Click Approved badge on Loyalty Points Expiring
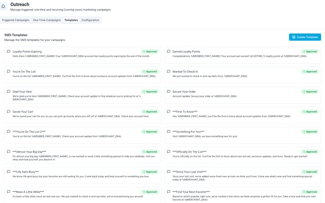This screenshot has width=325, height=203. [x=150, y=51]
